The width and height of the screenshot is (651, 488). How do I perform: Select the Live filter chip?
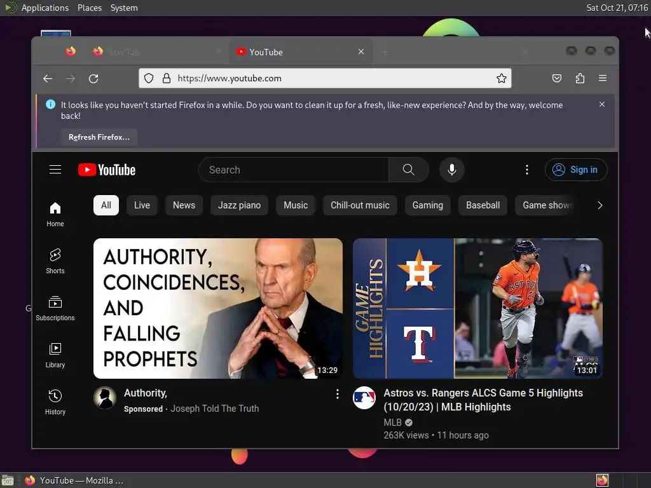[142, 205]
